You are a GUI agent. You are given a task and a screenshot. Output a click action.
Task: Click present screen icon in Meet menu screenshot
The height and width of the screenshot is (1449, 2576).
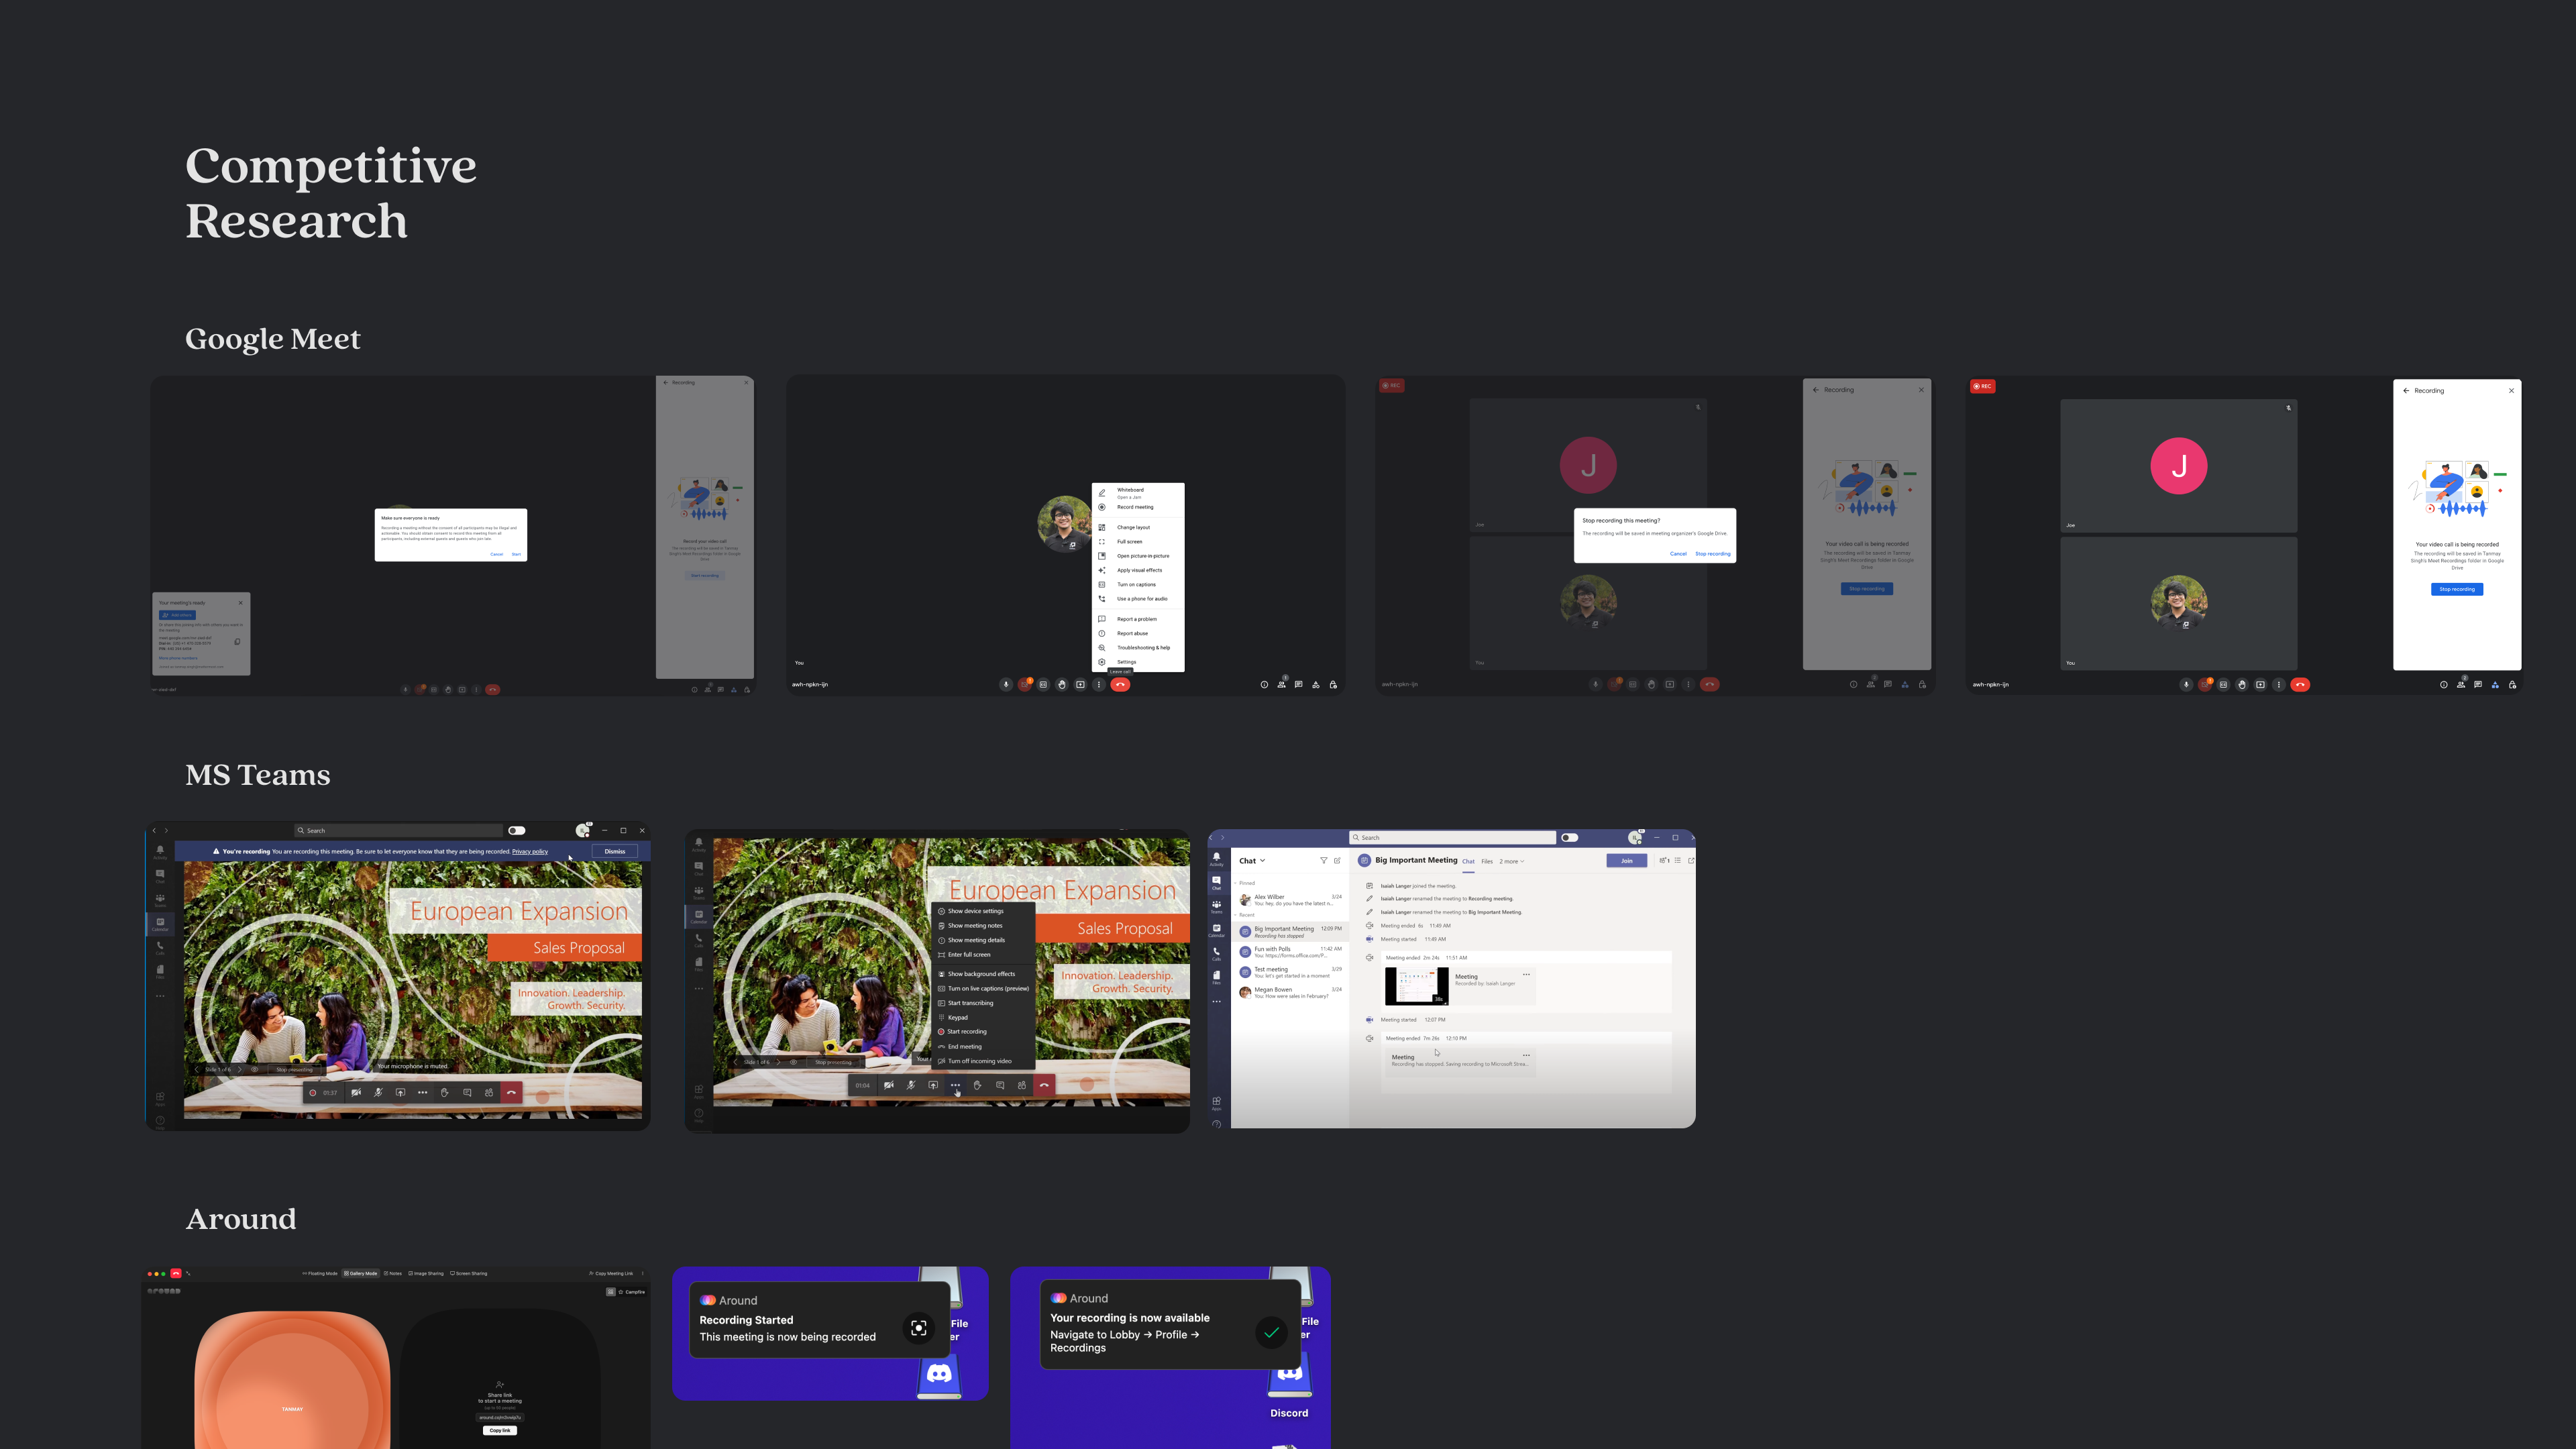point(1080,685)
